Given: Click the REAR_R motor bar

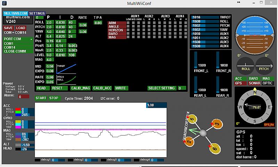Looking at the screenshot, I should tap(218, 85).
